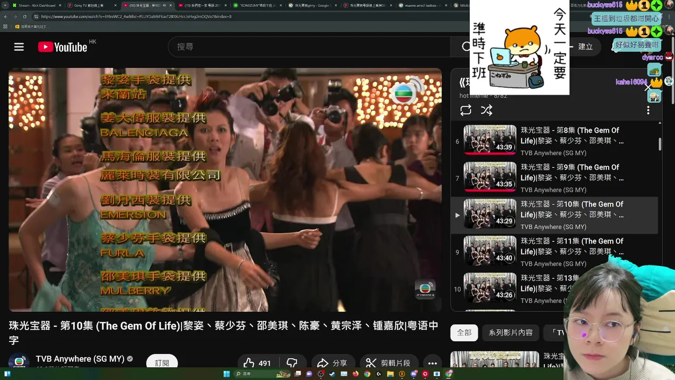Open playlist three-dot options menu
Image resolution: width=675 pixels, height=380 pixels.
point(648,110)
